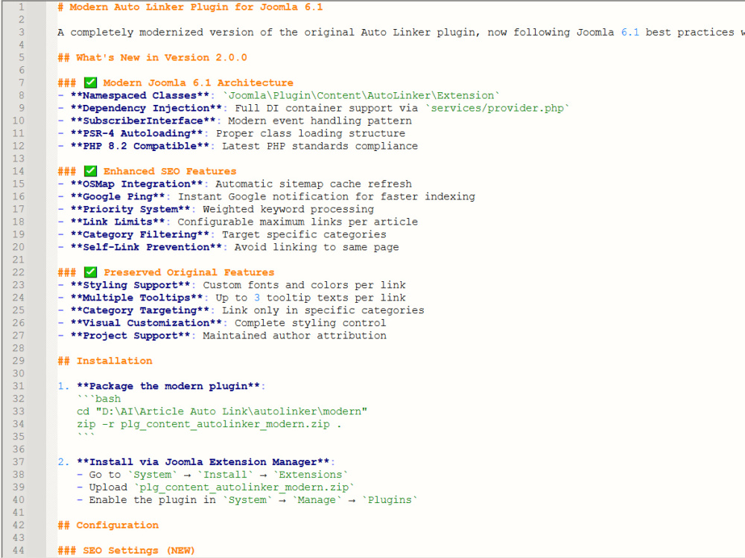Click the code word 'Manage' on line 40
Viewport: 745px width, 558px height.
317,500
